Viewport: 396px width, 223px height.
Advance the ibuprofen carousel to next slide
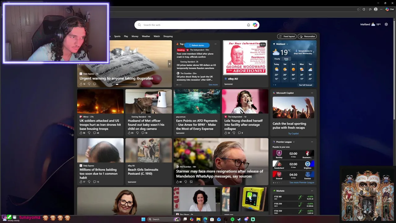[169, 64]
